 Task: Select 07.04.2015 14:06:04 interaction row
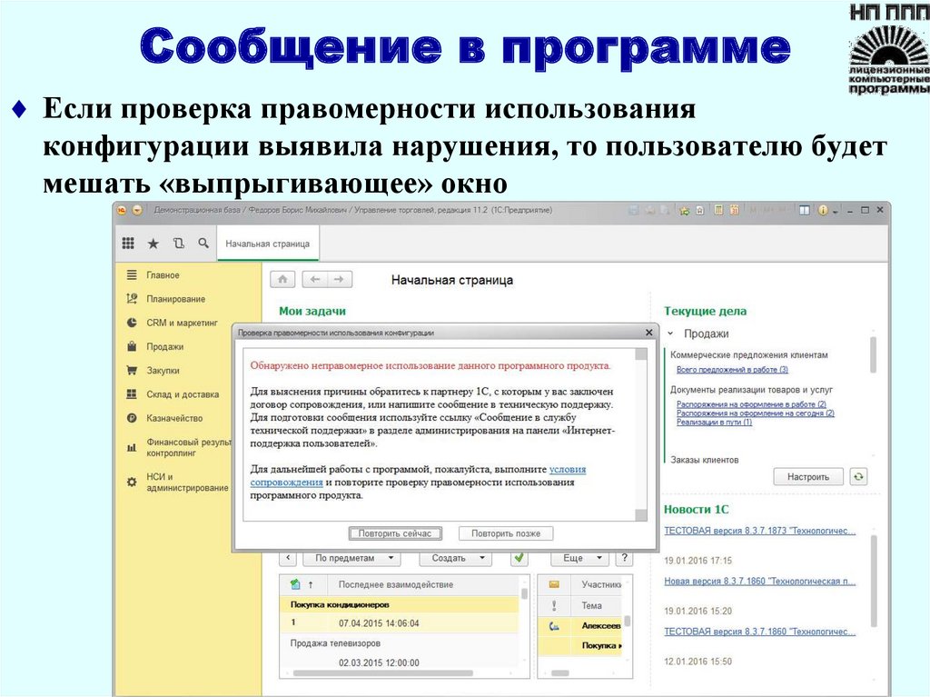point(399,623)
